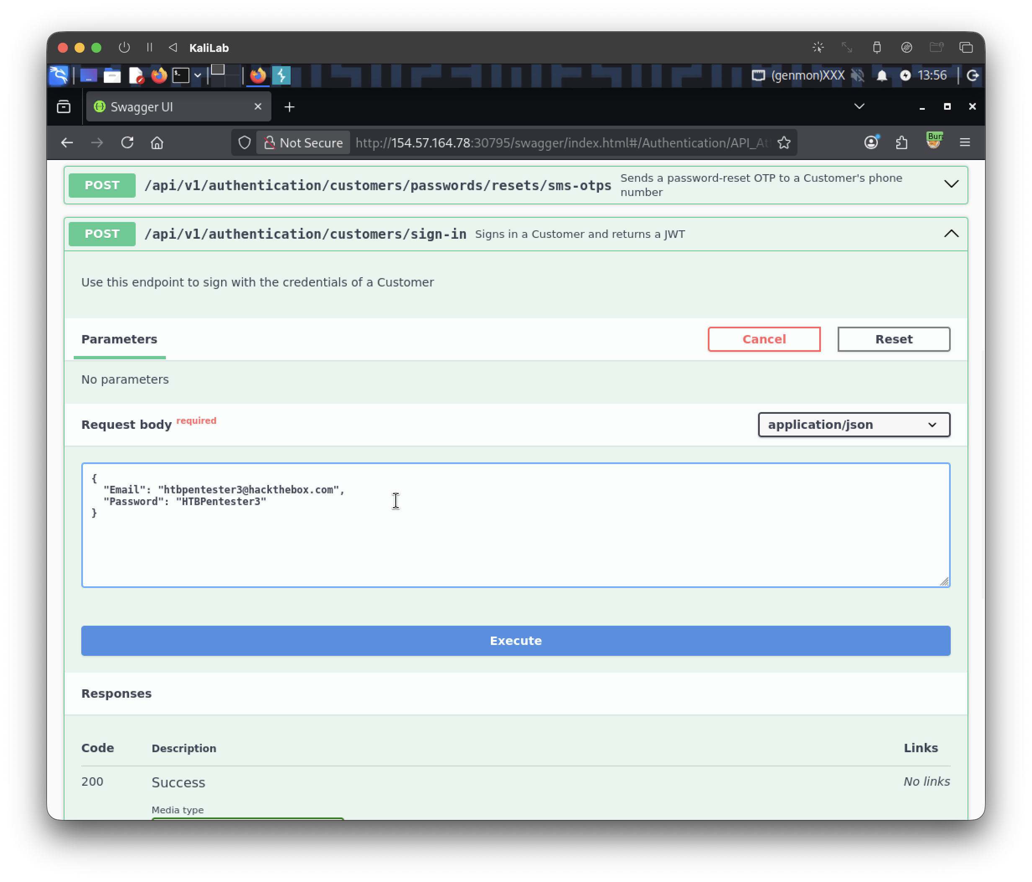
Task: Click the back triangle in KaliLab titlebar
Action: tap(173, 47)
